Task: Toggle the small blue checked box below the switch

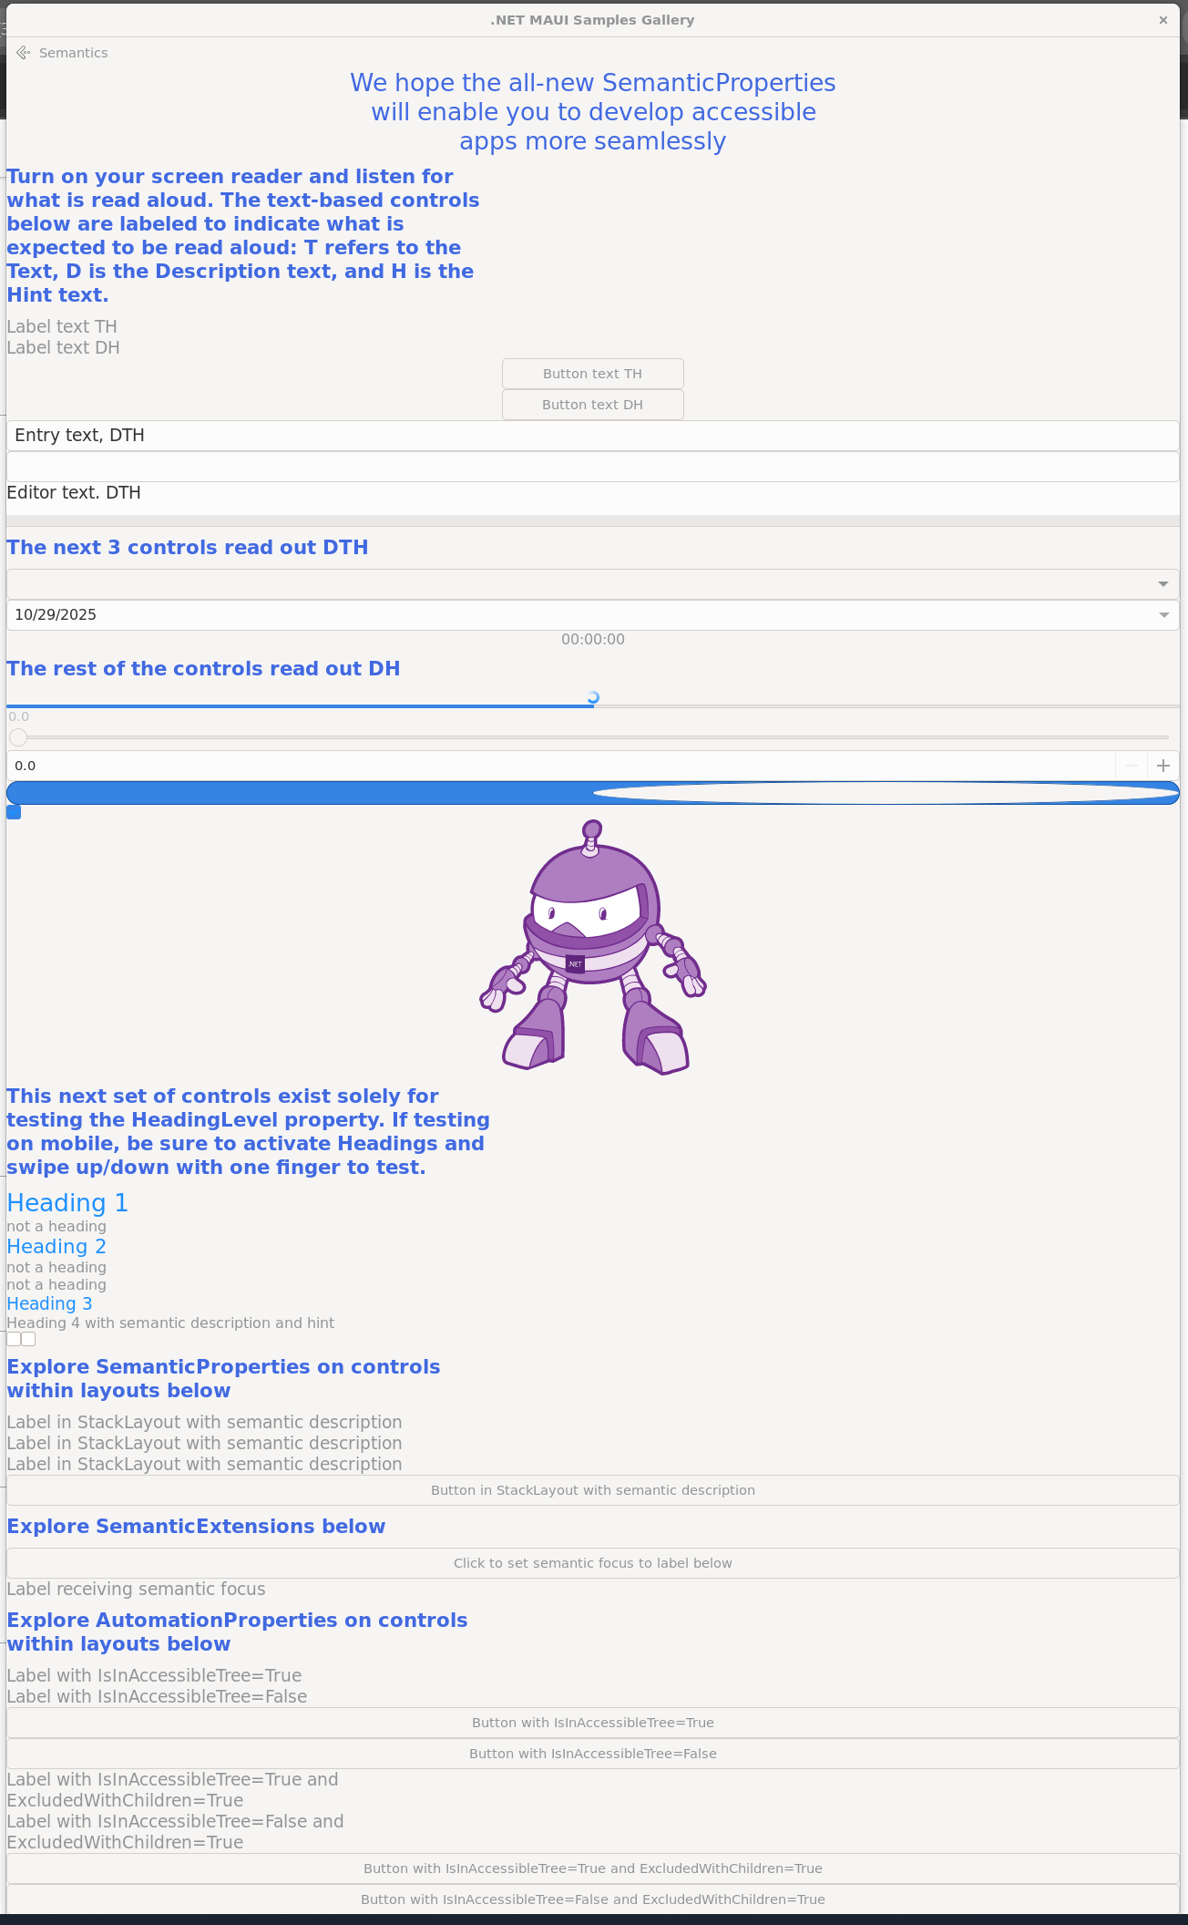Action: click(14, 812)
